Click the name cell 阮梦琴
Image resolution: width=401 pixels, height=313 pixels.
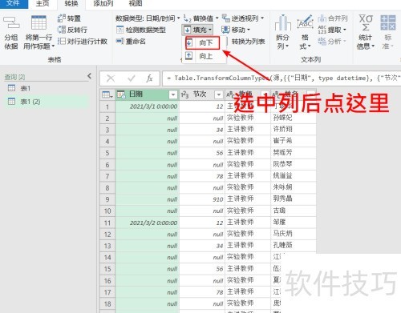pos(294,164)
